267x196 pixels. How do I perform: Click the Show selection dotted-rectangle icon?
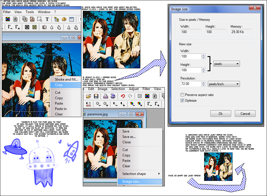pos(40,19)
